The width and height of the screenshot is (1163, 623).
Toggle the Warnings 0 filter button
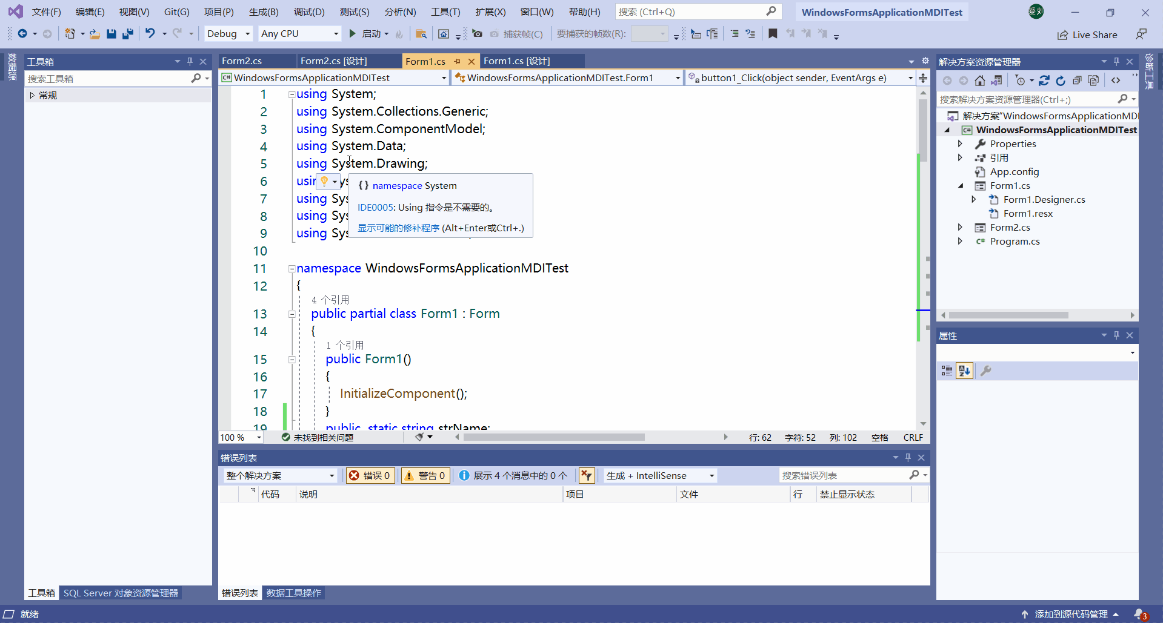(x=425, y=475)
